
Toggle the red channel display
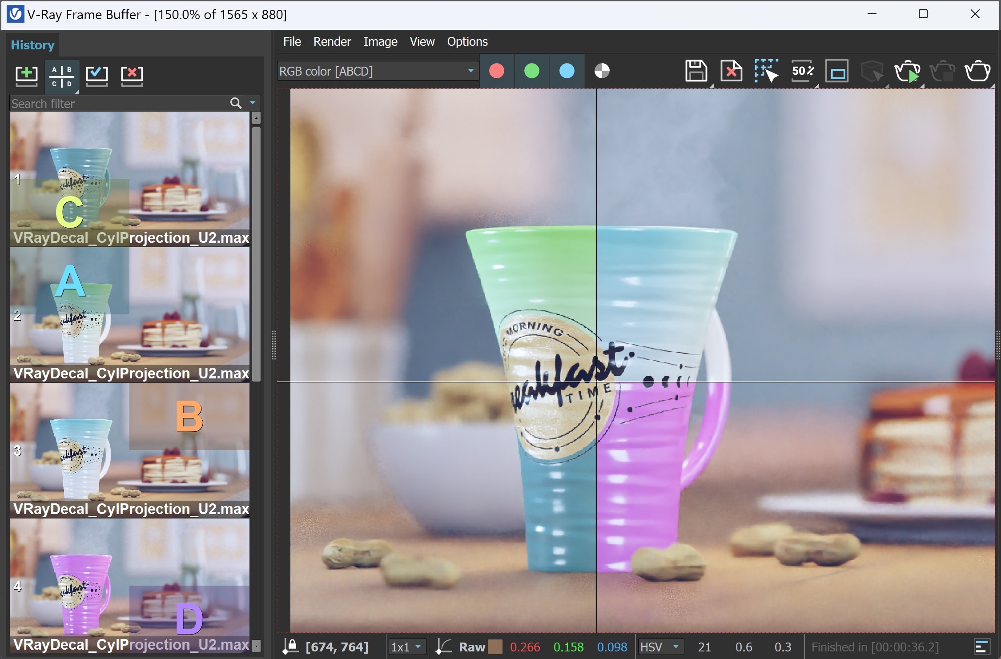pos(497,71)
